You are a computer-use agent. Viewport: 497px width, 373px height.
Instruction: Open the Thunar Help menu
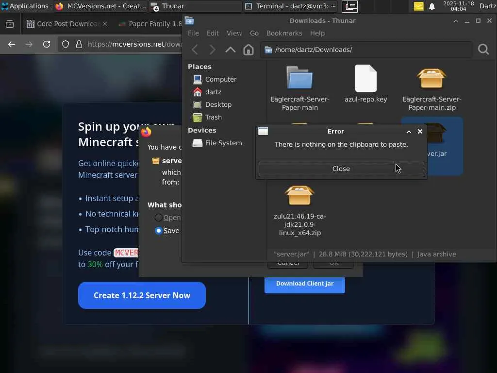click(x=317, y=34)
